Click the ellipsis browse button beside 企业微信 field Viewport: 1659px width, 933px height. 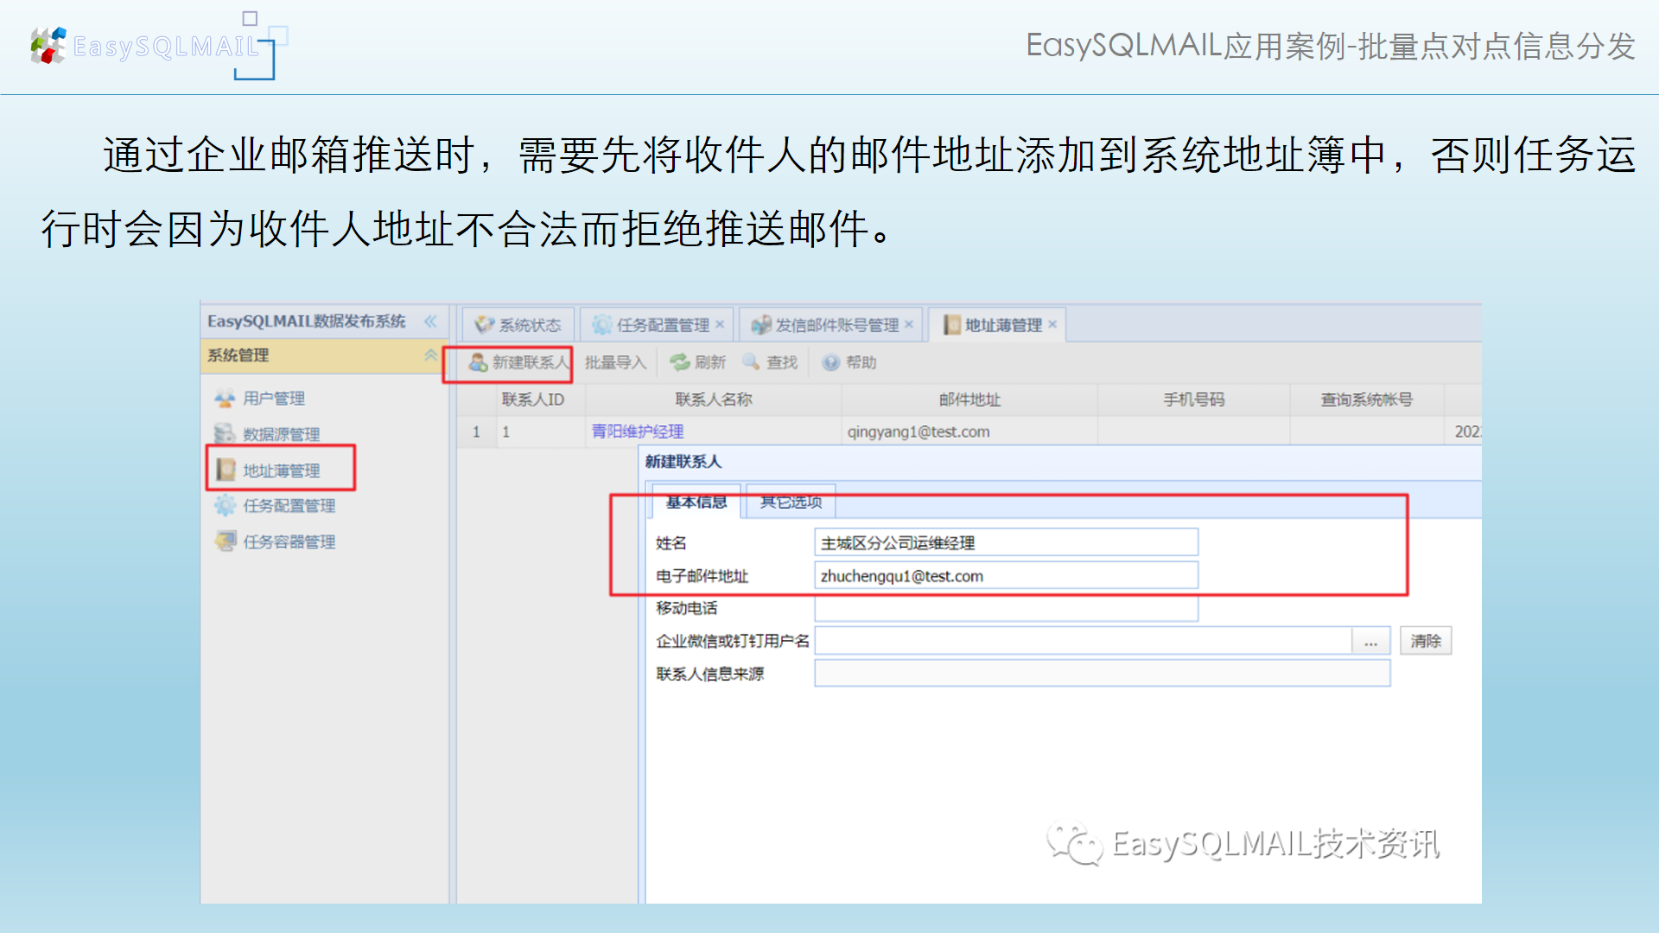(1370, 641)
